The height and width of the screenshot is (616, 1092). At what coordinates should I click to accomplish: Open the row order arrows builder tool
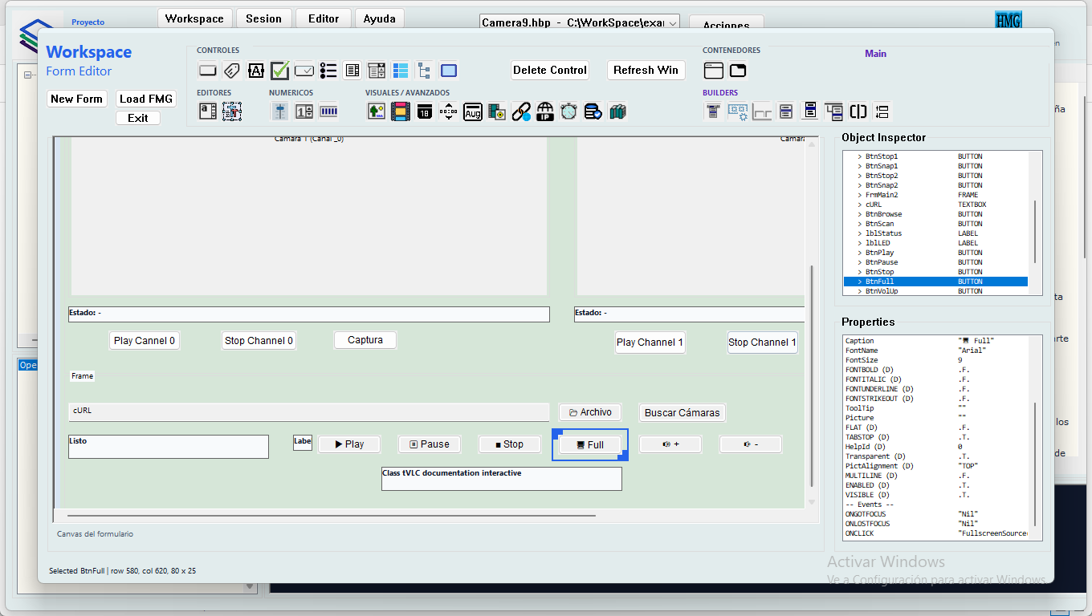coord(882,111)
